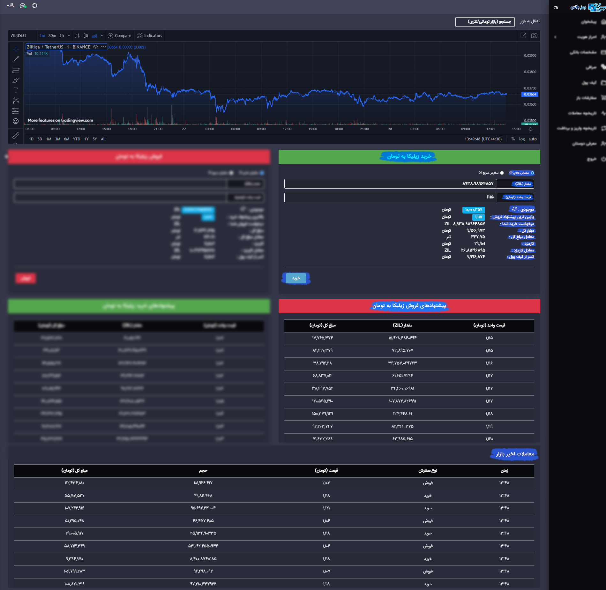Open the chat support icon
Screen dimensions: 606x590
coord(23,5)
